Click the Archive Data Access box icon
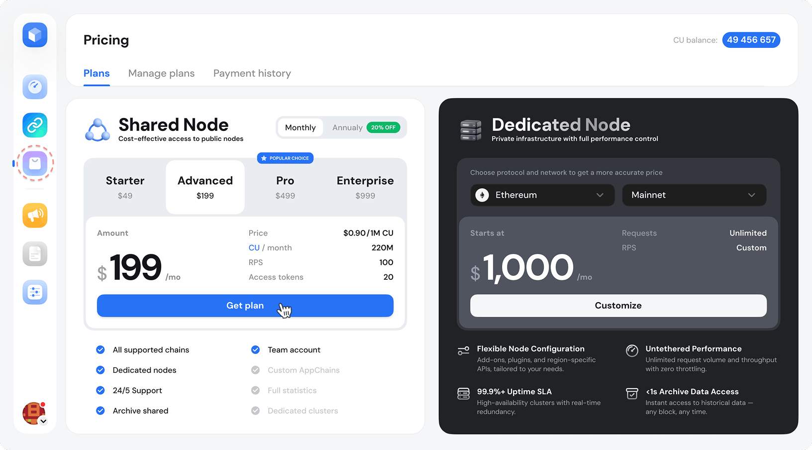This screenshot has height=450, width=812. coord(632,394)
